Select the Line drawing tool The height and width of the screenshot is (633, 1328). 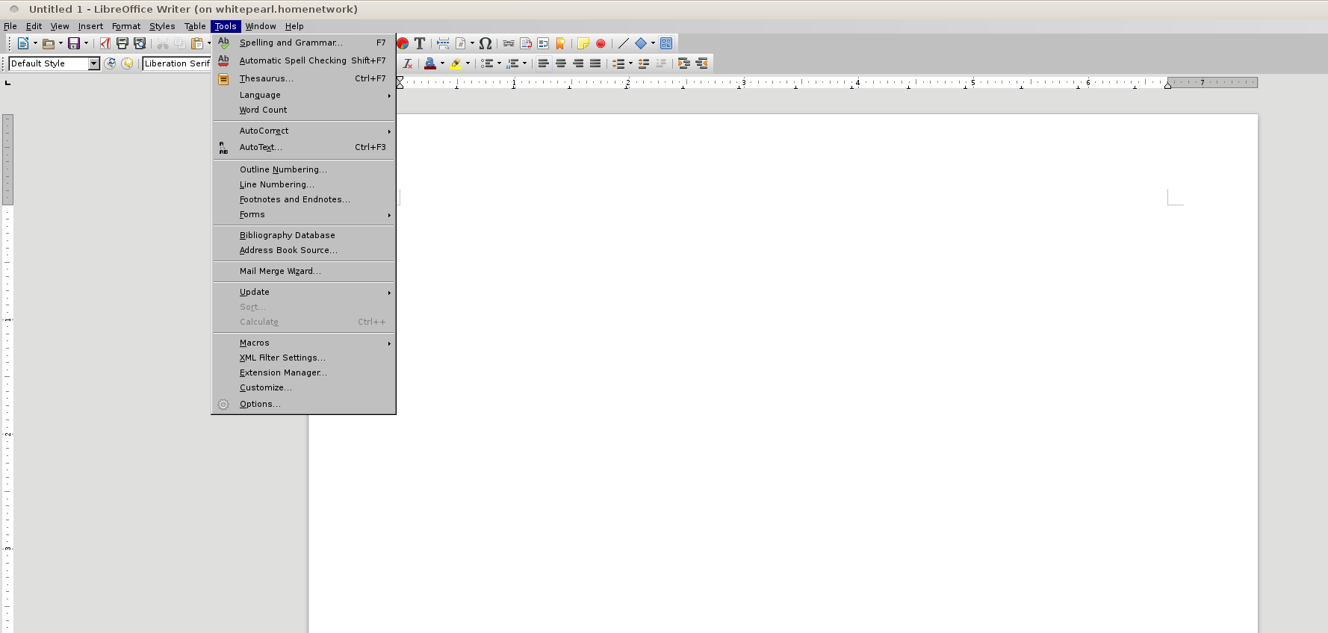pos(624,43)
